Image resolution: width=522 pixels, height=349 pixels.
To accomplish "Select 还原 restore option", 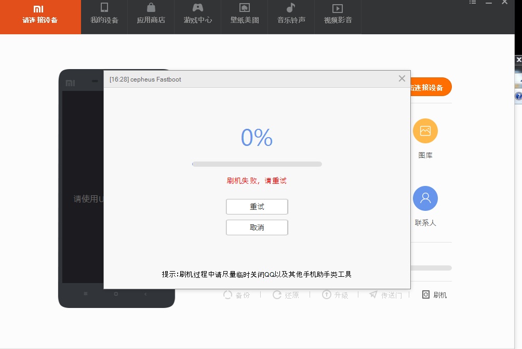I will pos(286,295).
